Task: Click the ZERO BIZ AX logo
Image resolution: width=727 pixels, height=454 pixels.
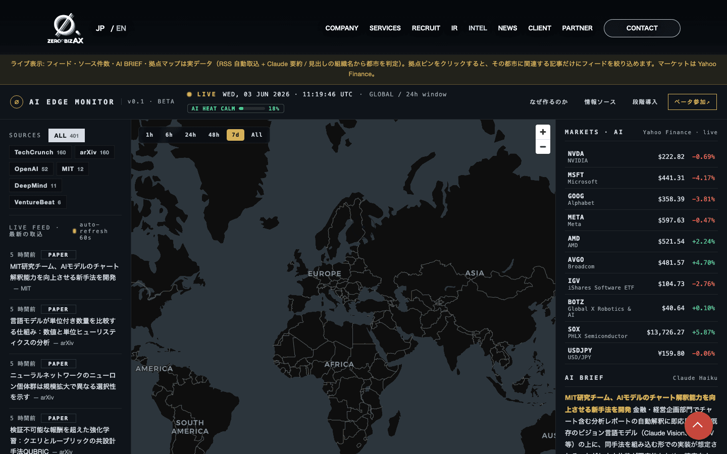Action: coord(66,28)
